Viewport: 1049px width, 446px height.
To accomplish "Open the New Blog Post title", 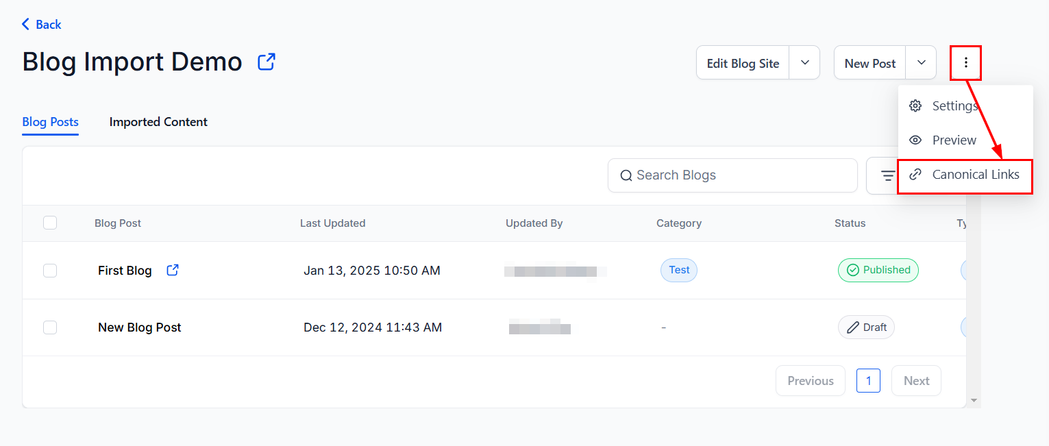I will [x=140, y=327].
